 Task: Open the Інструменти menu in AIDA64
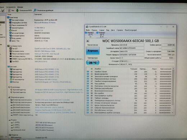coord(11,7)
